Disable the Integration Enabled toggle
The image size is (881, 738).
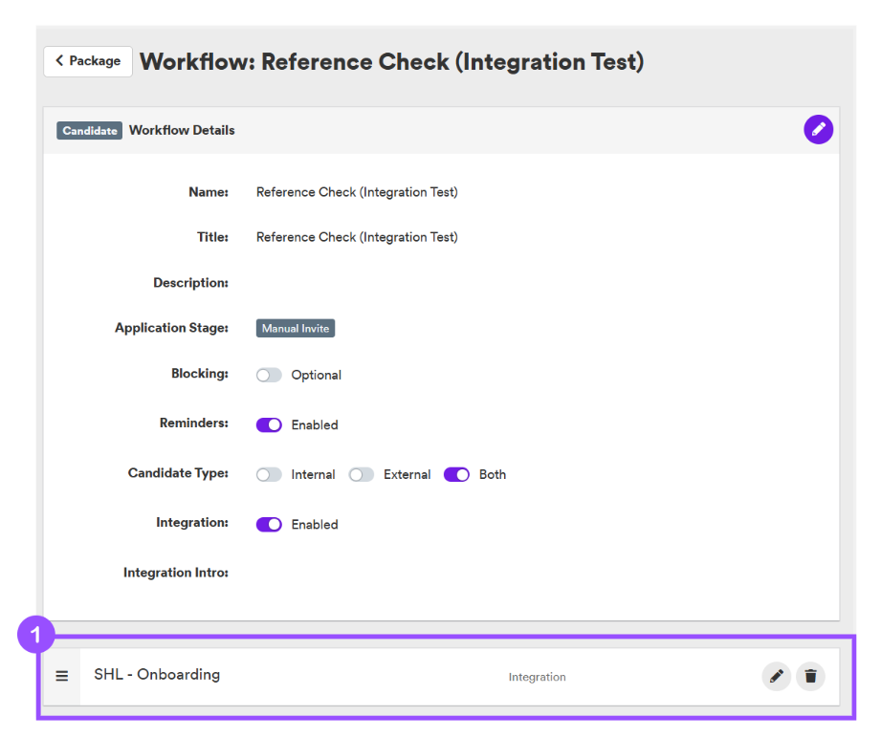pos(269,525)
